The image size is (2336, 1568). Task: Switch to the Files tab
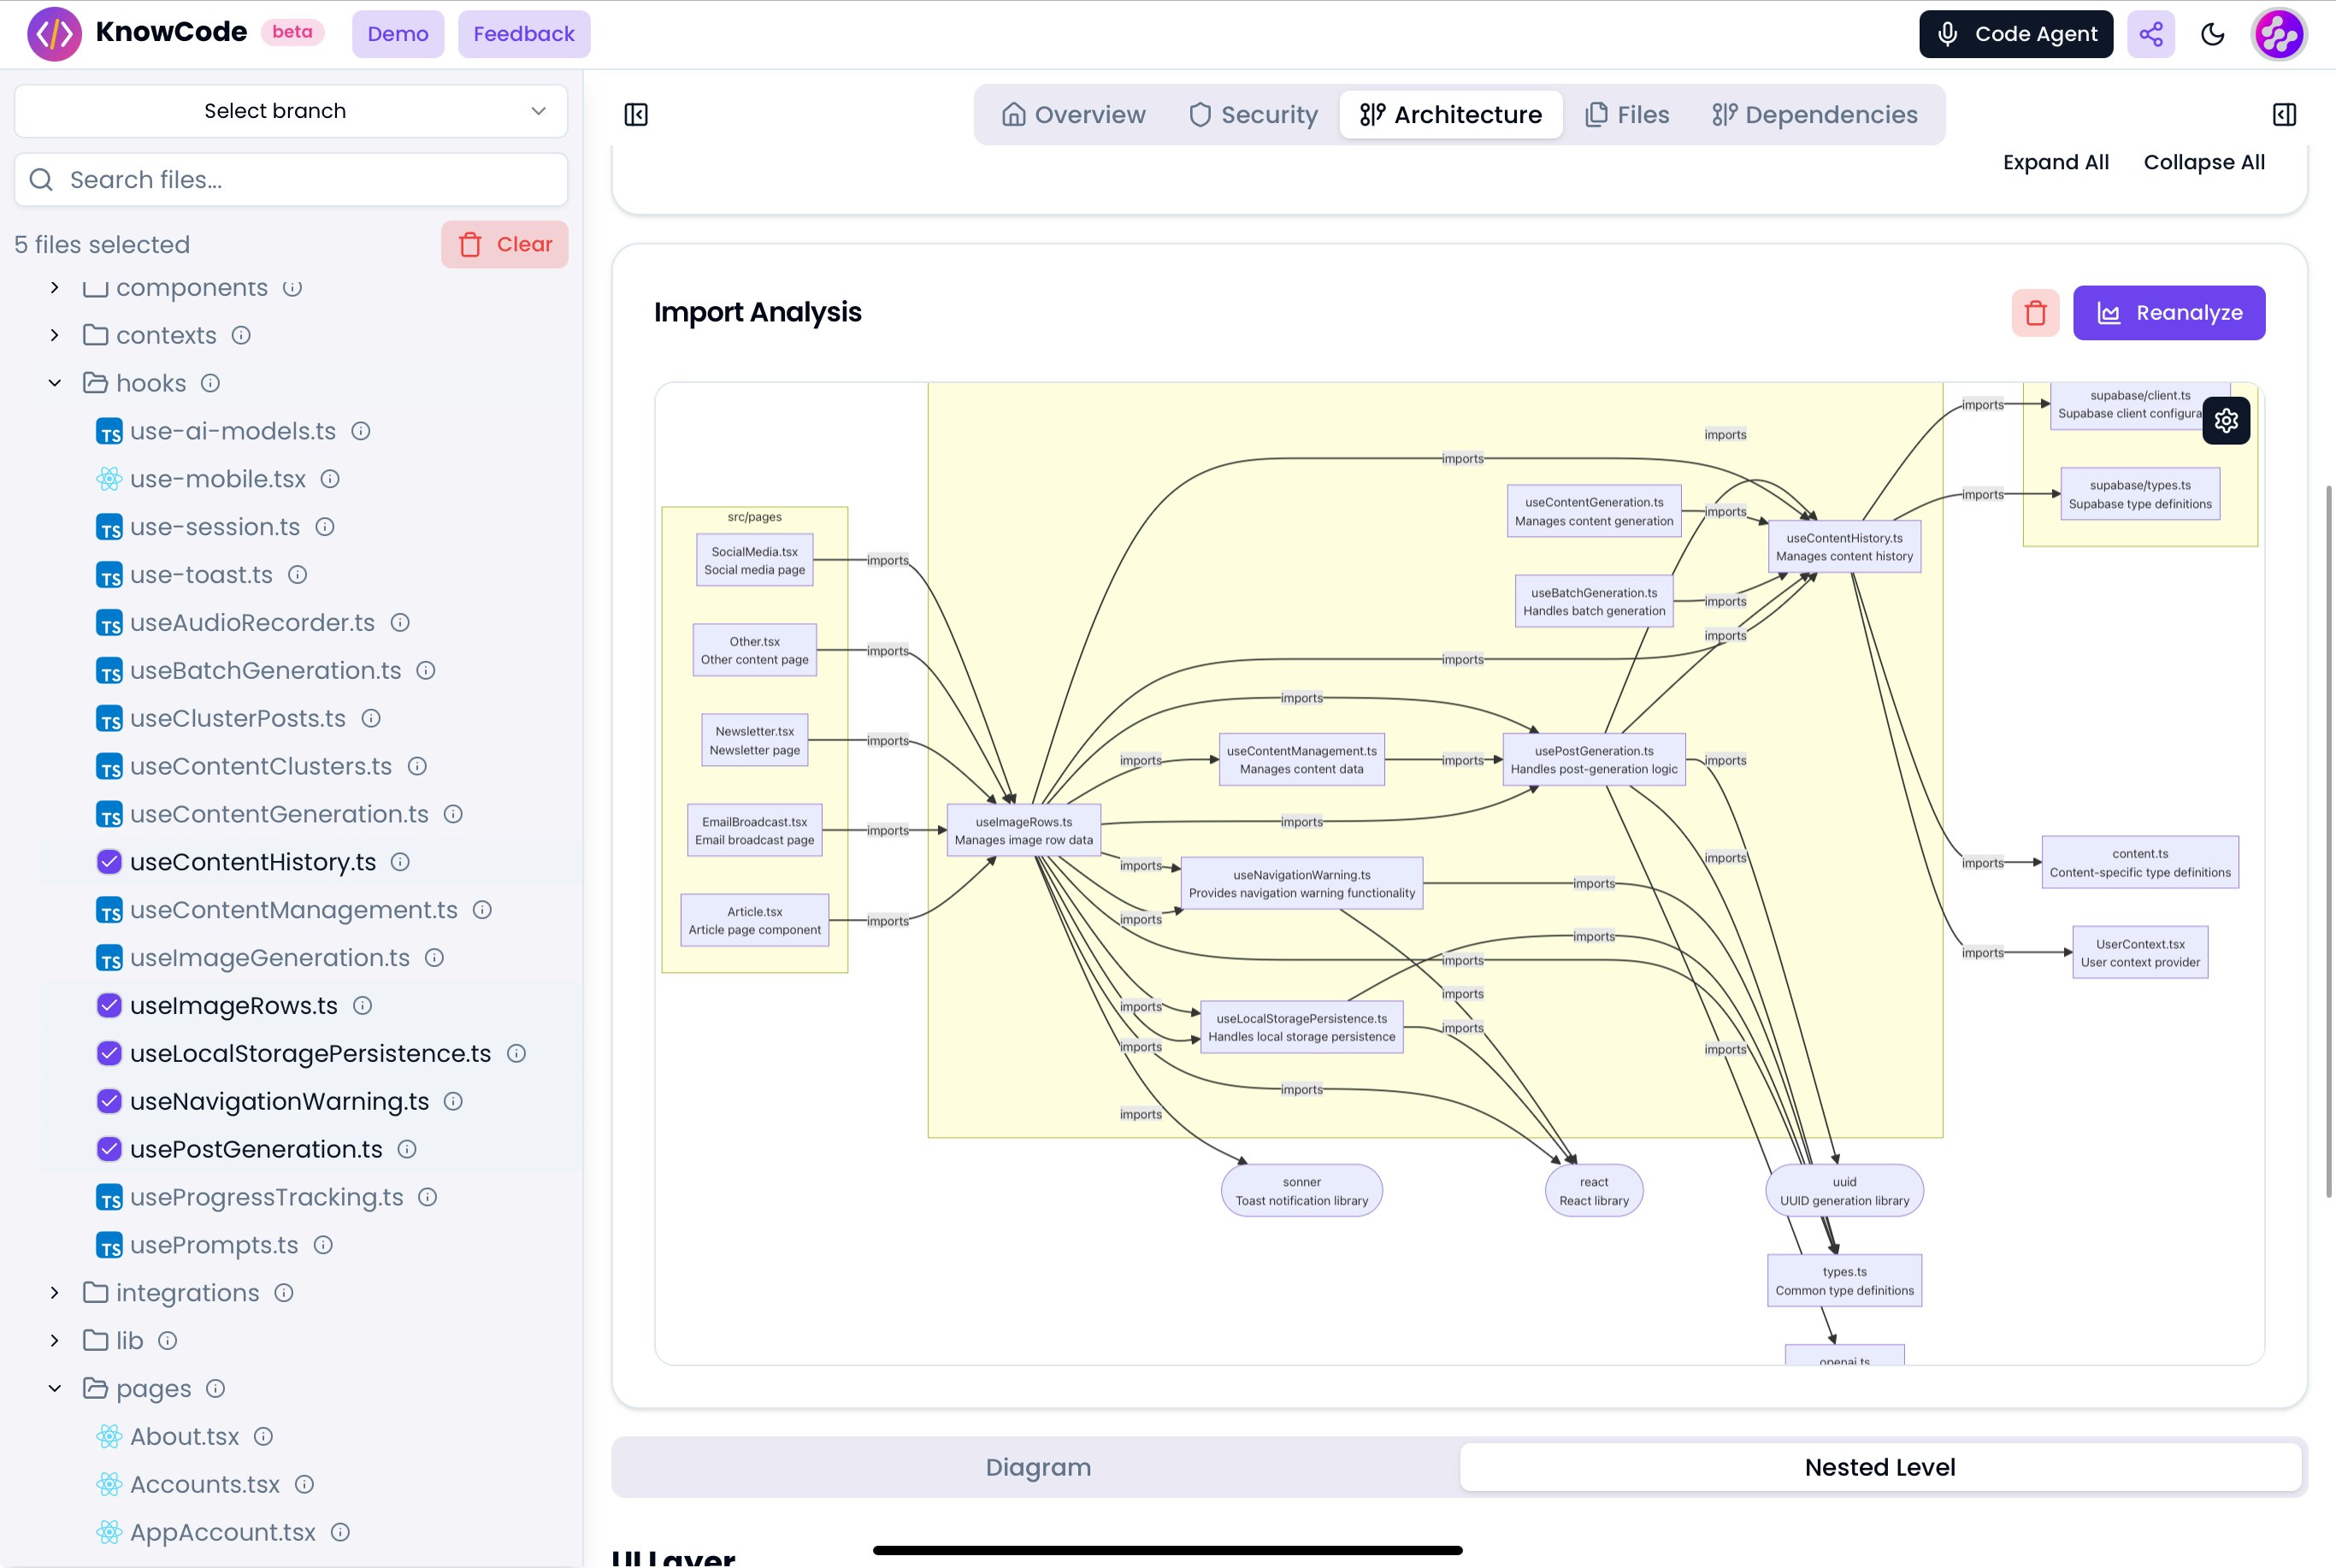coord(1627,115)
